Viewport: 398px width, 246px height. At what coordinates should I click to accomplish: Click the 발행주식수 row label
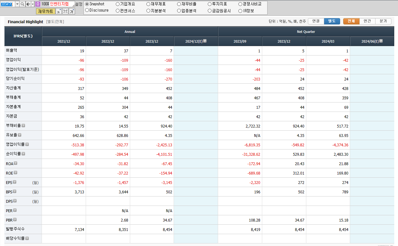pos(15,229)
